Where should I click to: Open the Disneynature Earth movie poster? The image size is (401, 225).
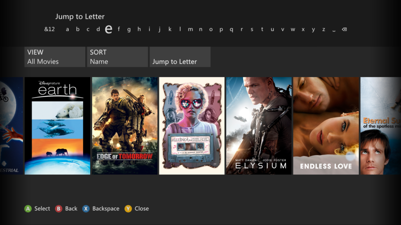pyautogui.click(x=58, y=125)
